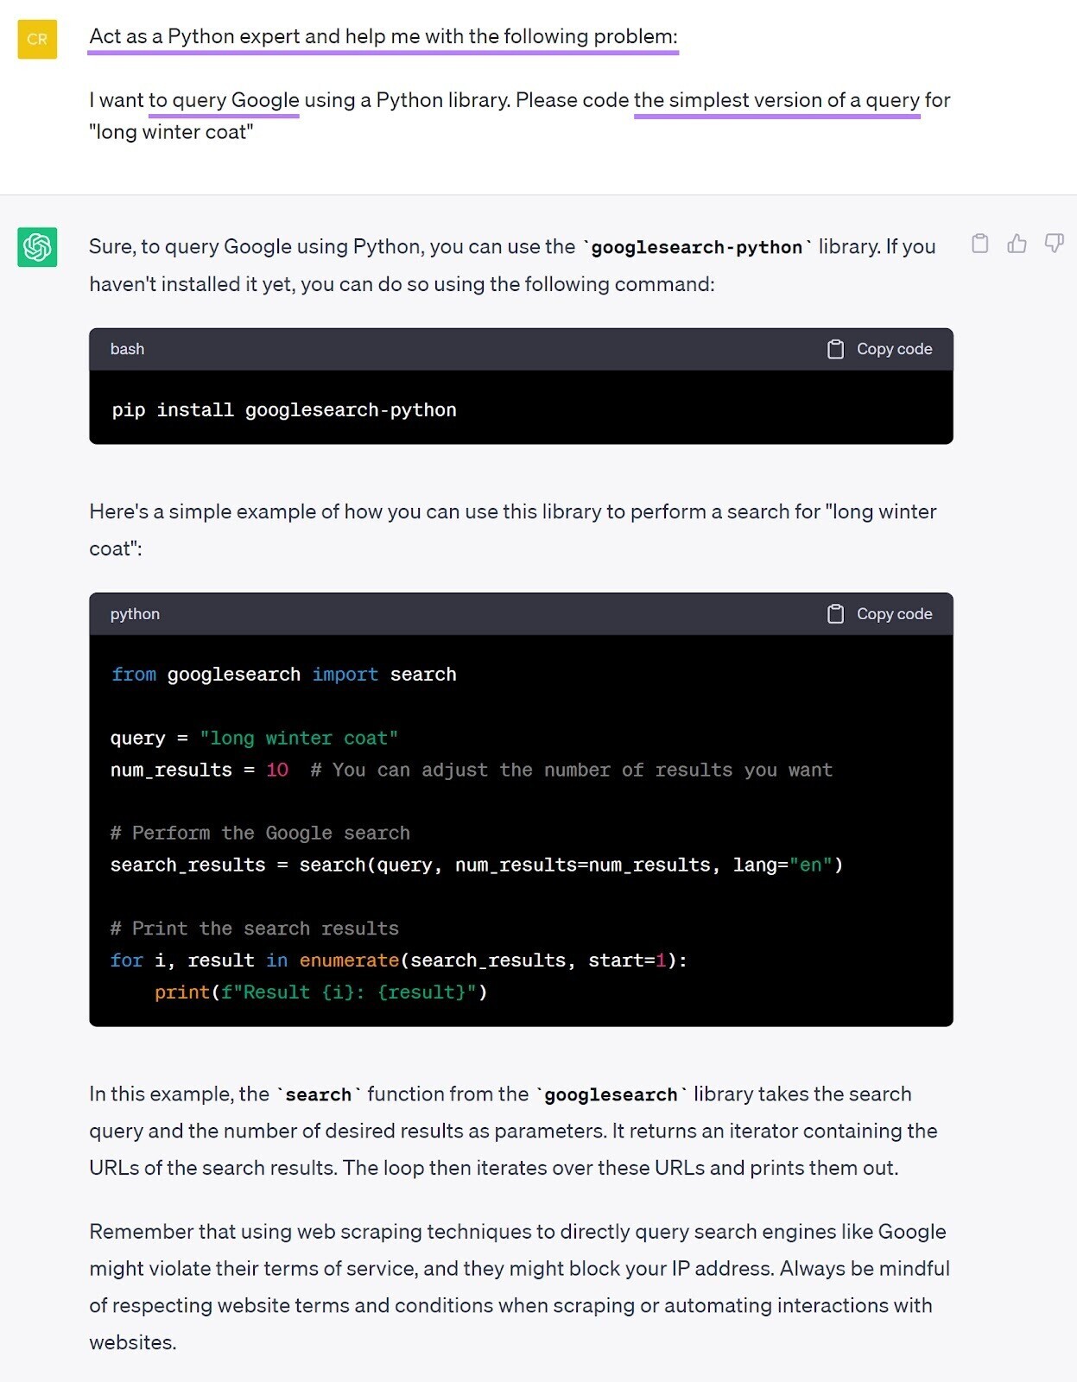Click the 'I want to query Google' prompt text
This screenshot has width=1077, height=1382.
point(519,116)
